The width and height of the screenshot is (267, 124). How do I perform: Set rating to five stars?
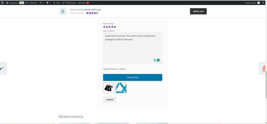(115, 27)
